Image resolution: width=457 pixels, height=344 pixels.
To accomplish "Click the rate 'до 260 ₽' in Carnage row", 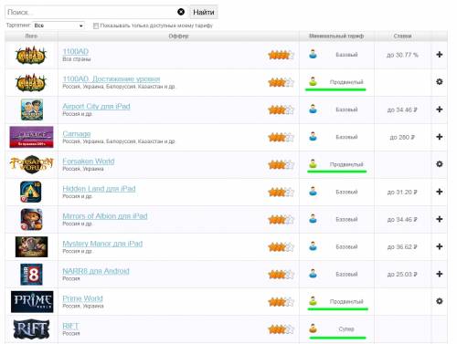I will 402,137.
